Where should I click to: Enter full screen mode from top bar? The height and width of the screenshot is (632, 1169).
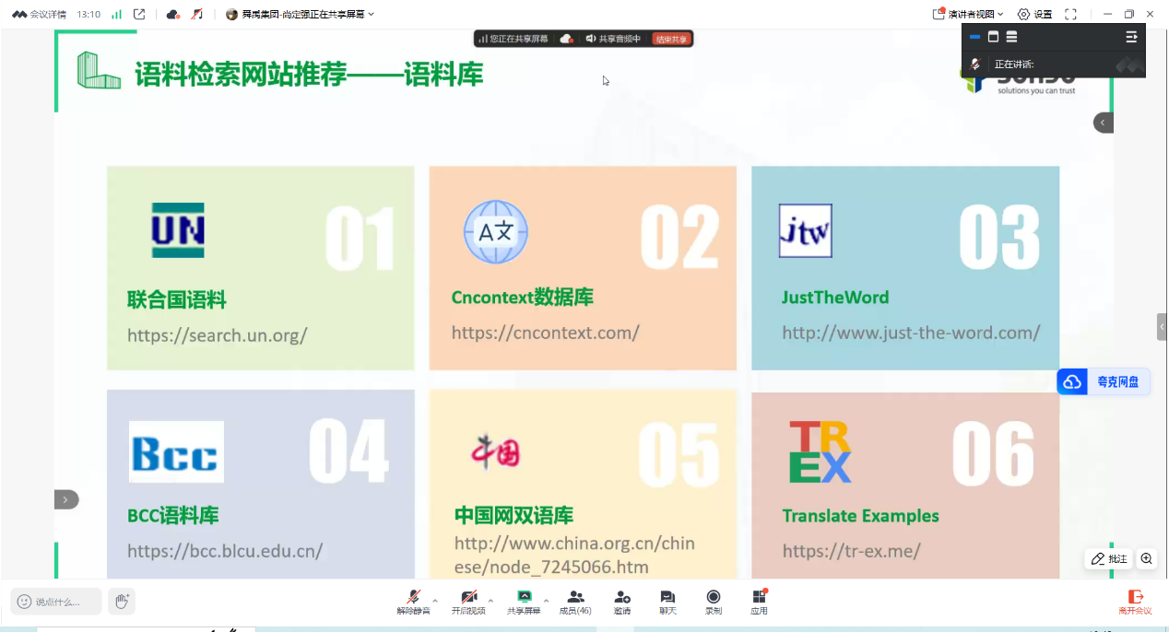[1070, 14]
